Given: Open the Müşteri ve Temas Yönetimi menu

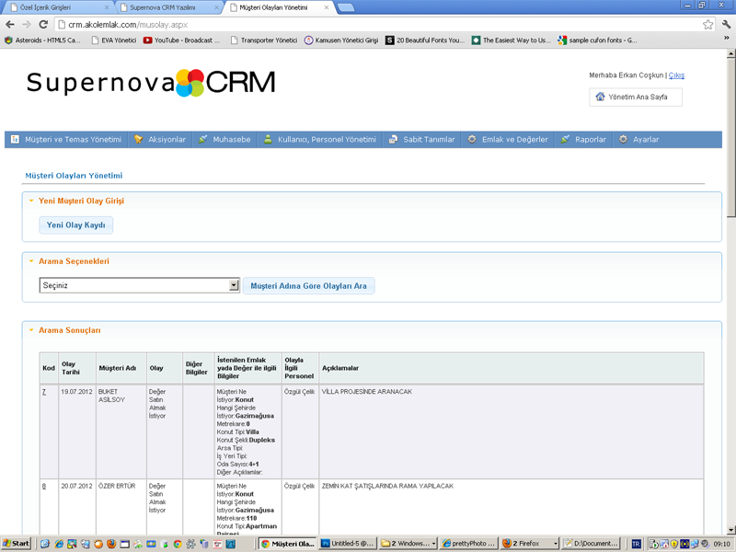Looking at the screenshot, I should point(66,140).
